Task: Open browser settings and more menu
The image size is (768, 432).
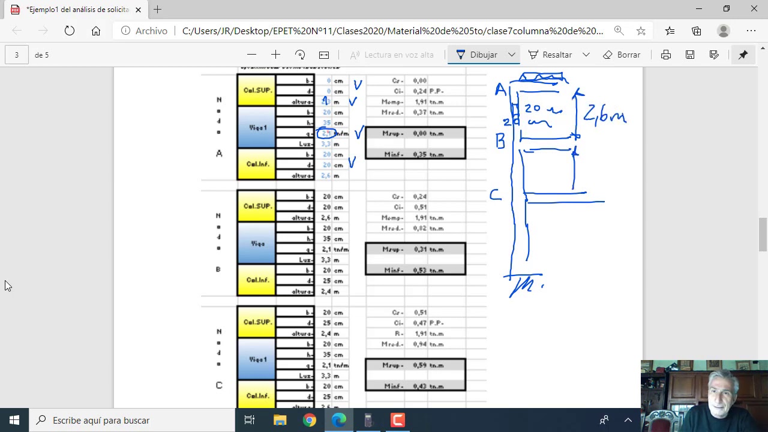Action: coord(751,31)
